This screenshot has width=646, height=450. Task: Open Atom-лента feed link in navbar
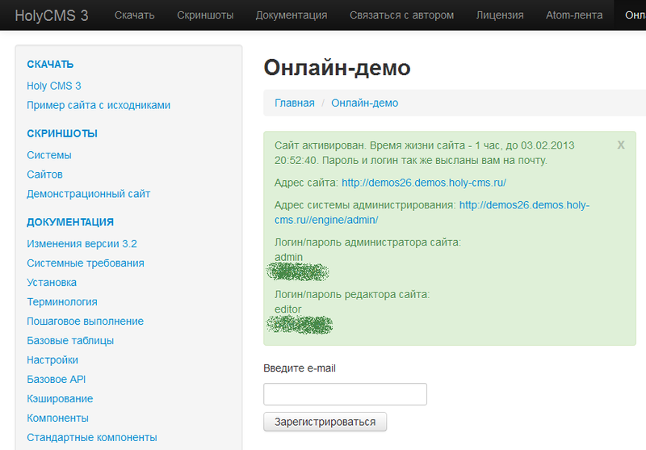click(574, 15)
